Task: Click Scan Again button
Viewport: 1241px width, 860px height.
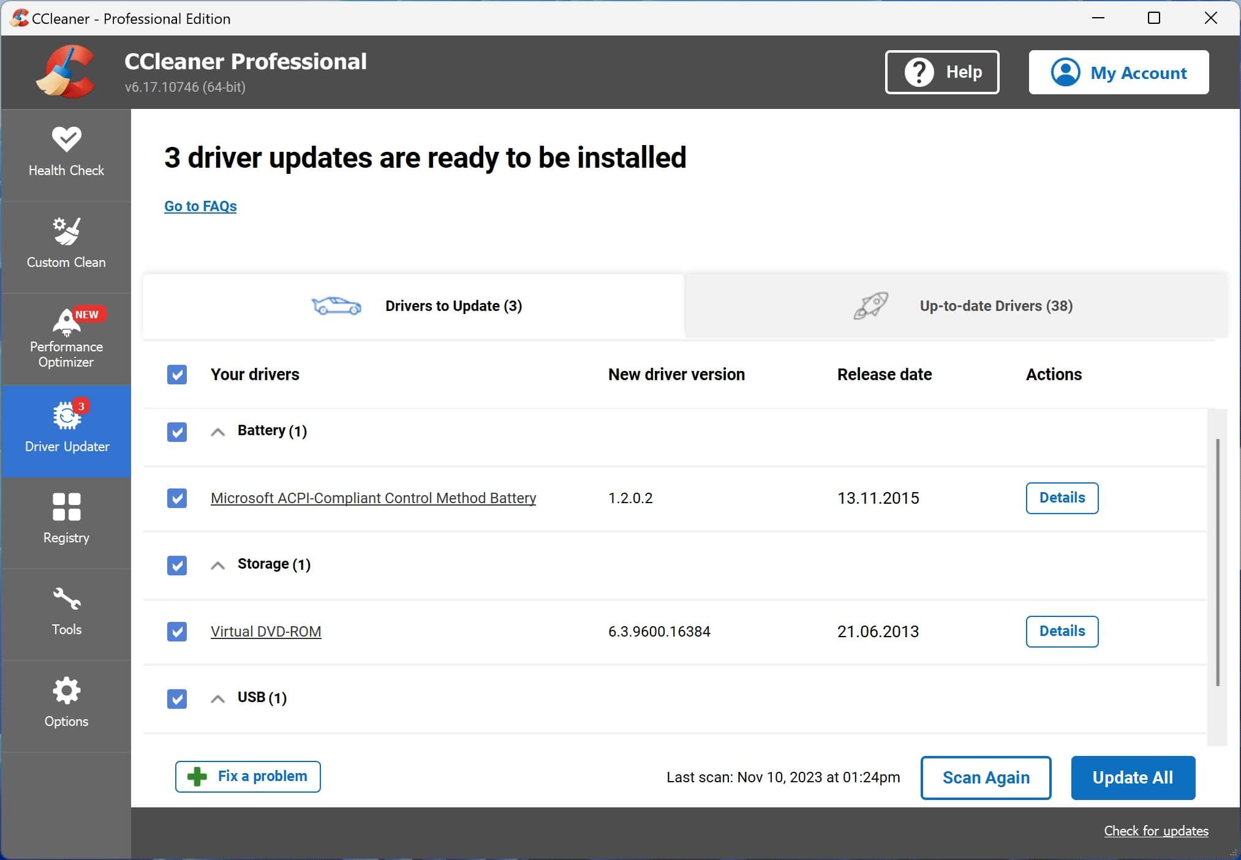Action: pos(987,777)
